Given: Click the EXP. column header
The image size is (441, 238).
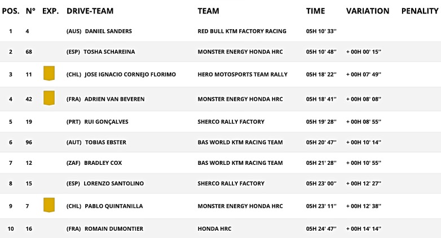Looking at the screenshot, I should [51, 11].
